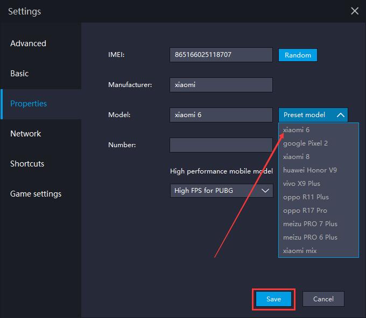Click the Manufacturer input field
The image size is (366, 318).
221,85
